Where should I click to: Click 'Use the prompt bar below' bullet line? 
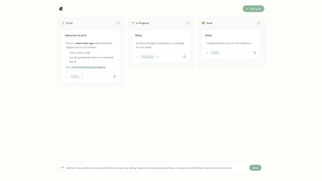[x=91, y=60]
